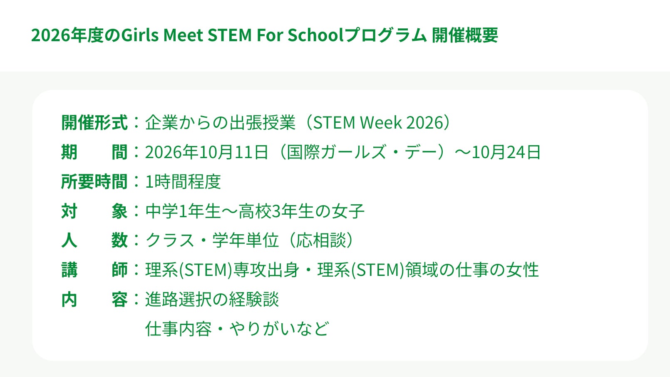The height and width of the screenshot is (377, 670).
Task: Click the "企業からの出張授業" text
Action: point(220,123)
